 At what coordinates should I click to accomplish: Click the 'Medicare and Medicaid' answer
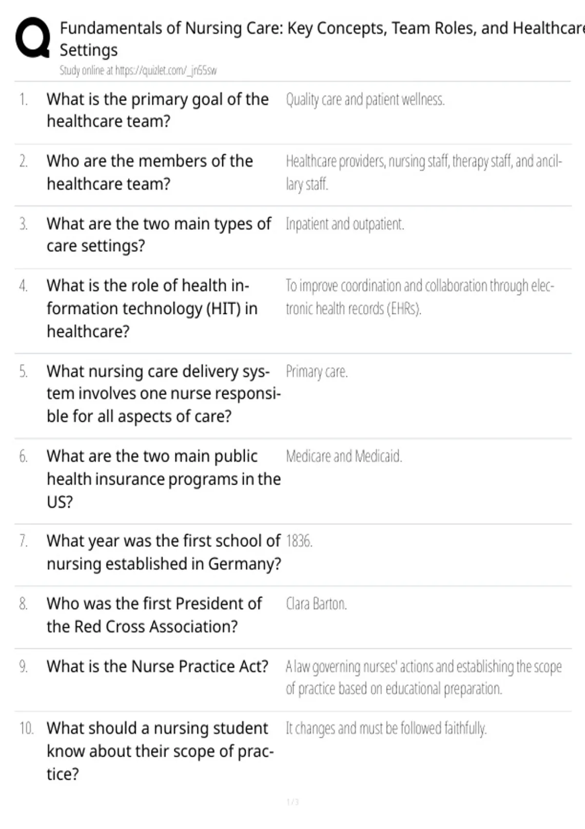click(344, 456)
